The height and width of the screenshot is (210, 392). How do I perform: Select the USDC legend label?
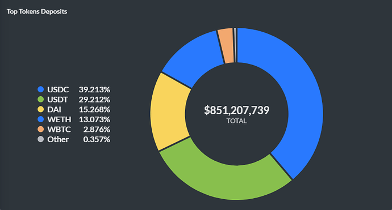coord(58,89)
